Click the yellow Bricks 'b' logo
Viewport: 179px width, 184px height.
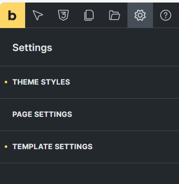pos(12,15)
